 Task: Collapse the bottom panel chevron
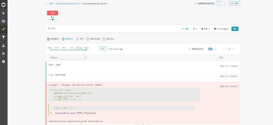click(143, 124)
